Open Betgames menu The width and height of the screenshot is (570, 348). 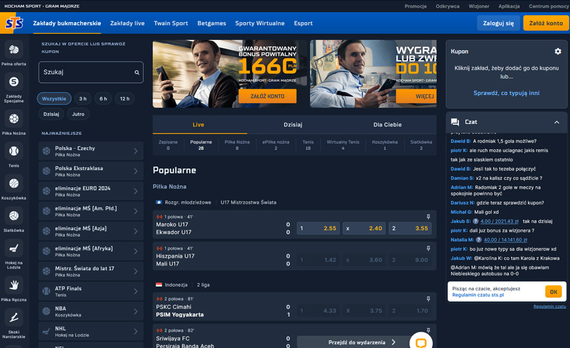212,23
